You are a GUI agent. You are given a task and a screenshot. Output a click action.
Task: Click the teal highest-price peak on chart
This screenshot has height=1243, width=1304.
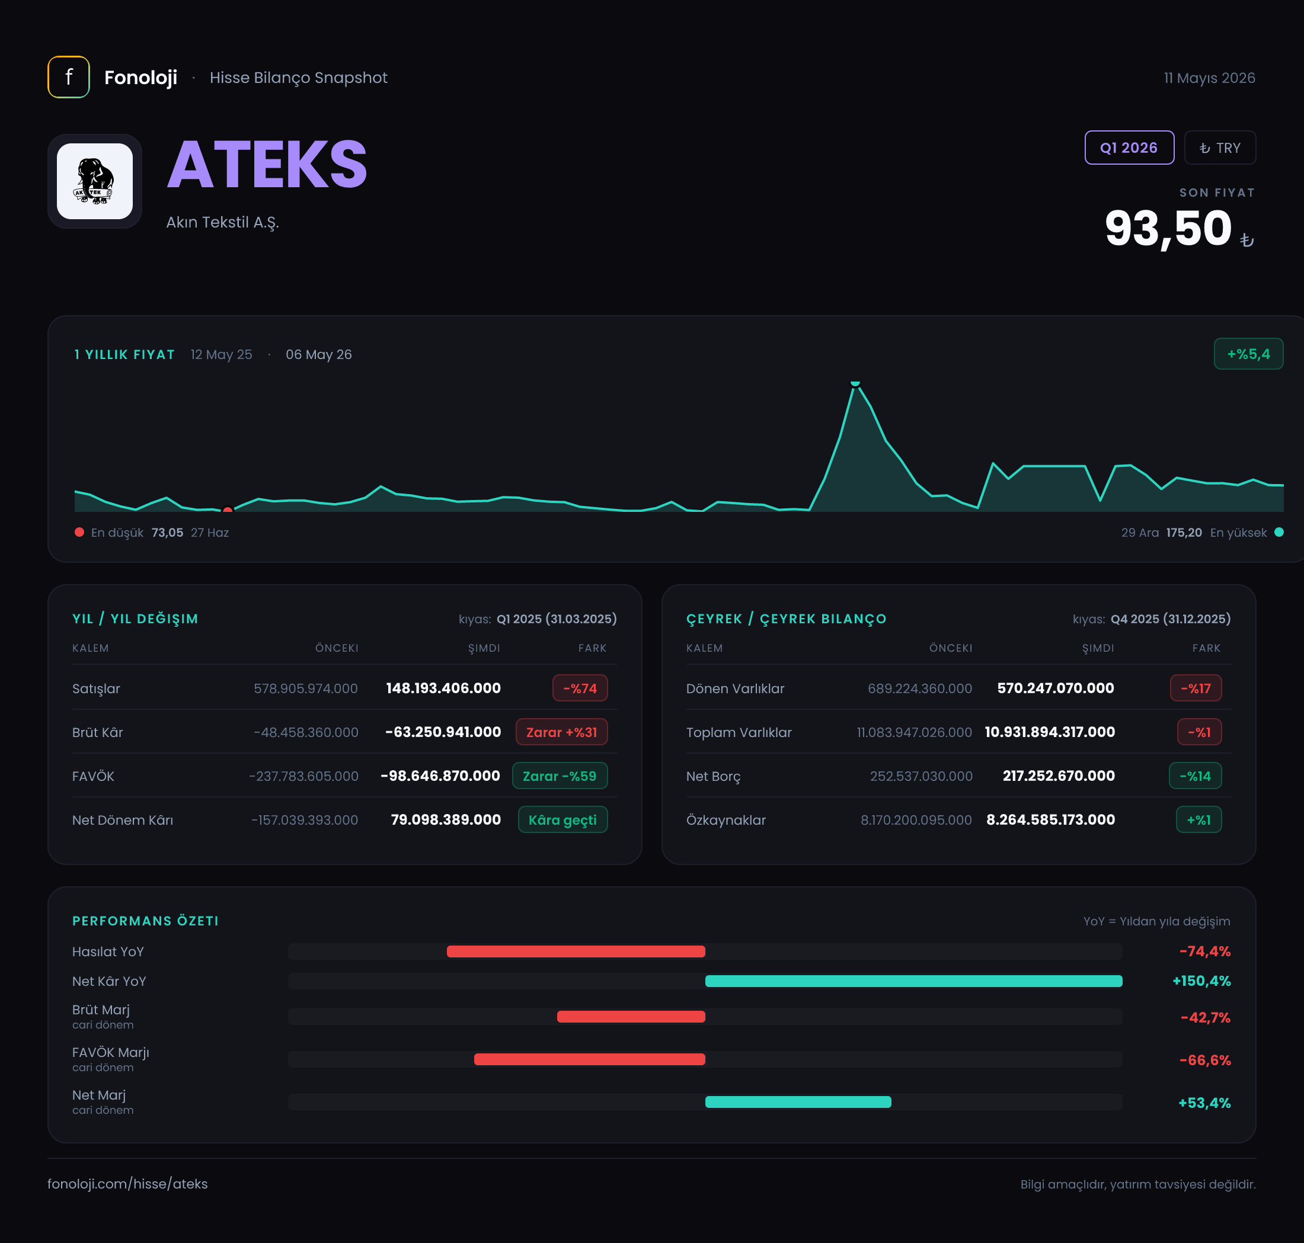(x=855, y=383)
